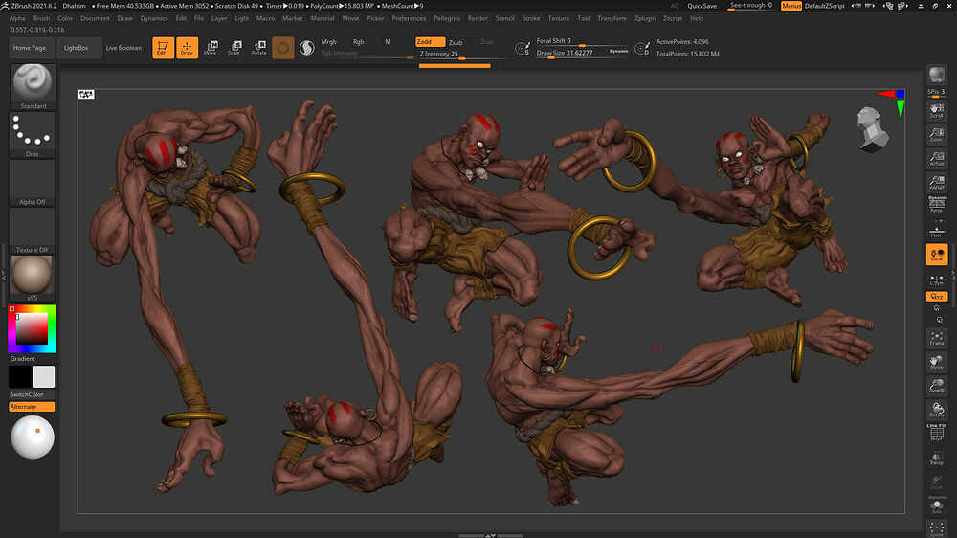Toggle Draw mode button
Screen dimensions: 957x538
[187, 48]
